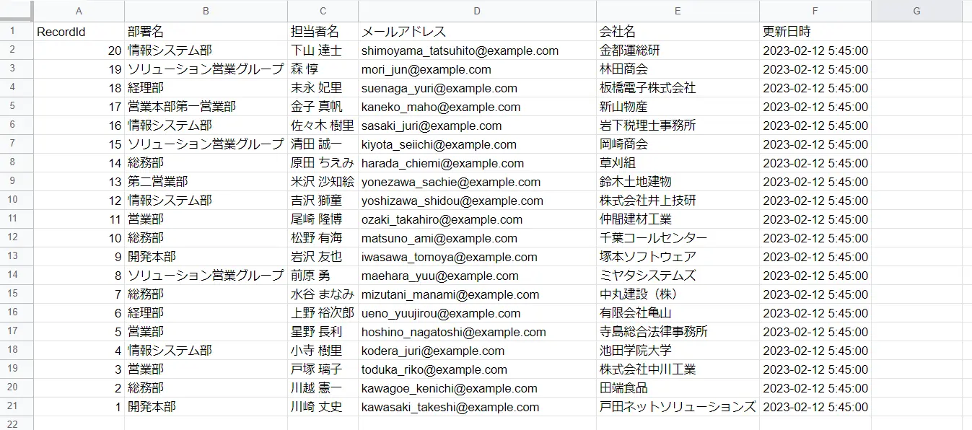Click the 部署名 header cell
Image resolution: width=972 pixels, height=430 pixels.
(x=206, y=32)
